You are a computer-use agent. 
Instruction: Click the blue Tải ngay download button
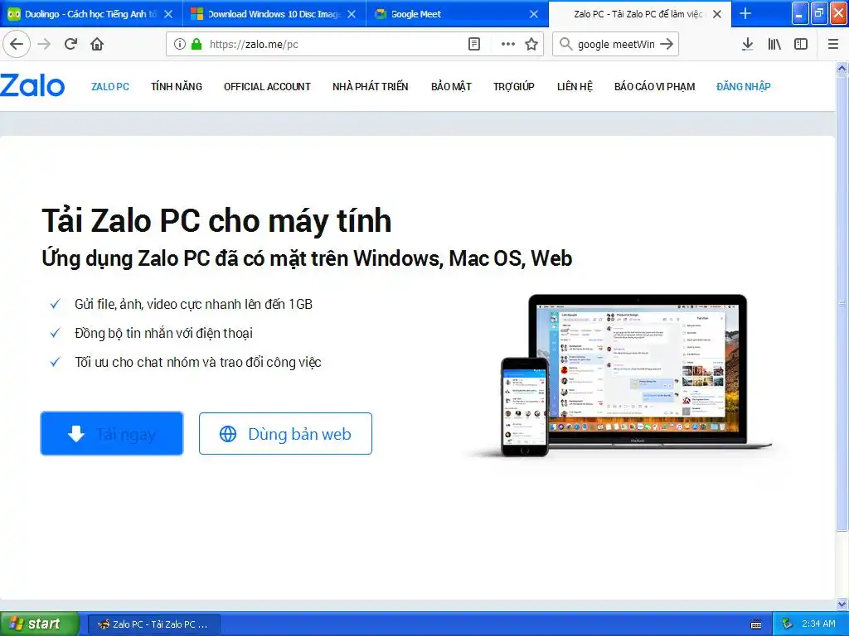pyautogui.click(x=112, y=433)
